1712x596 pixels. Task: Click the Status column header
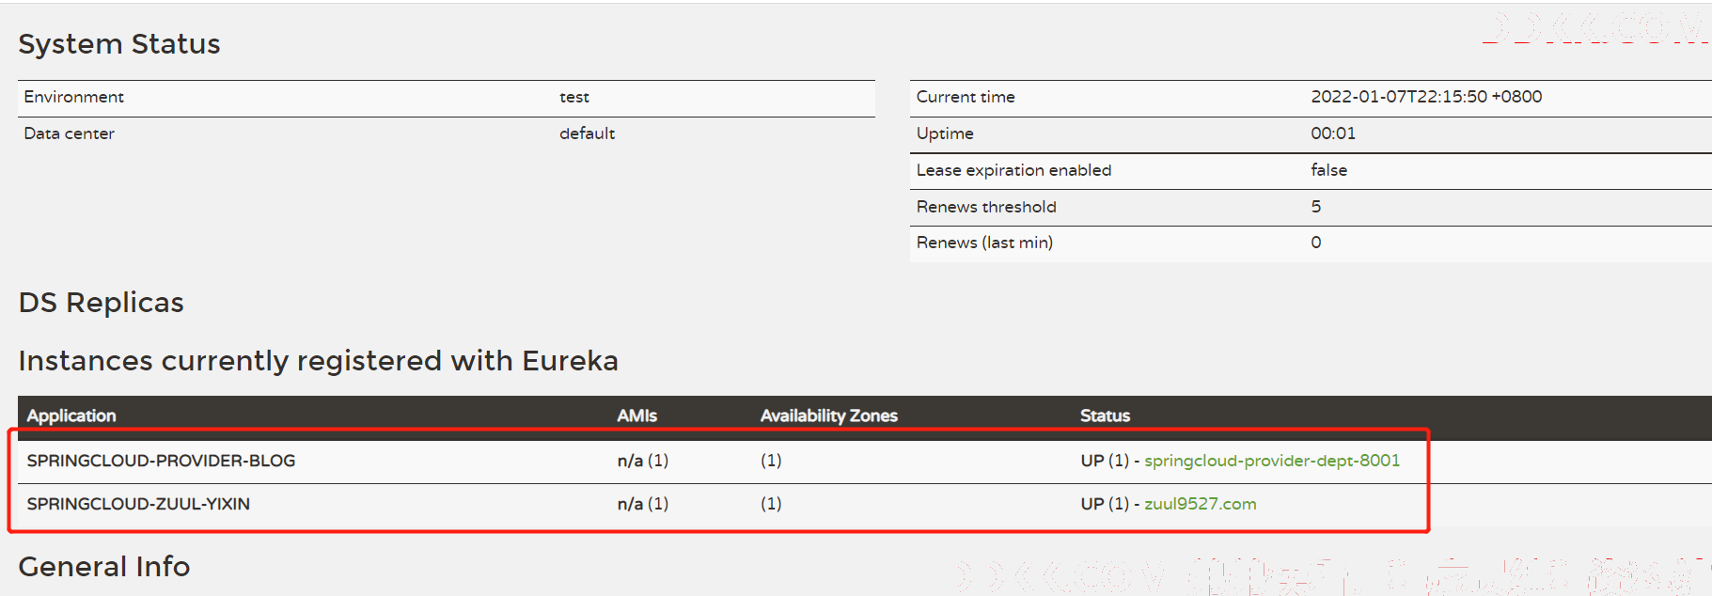(x=1105, y=416)
